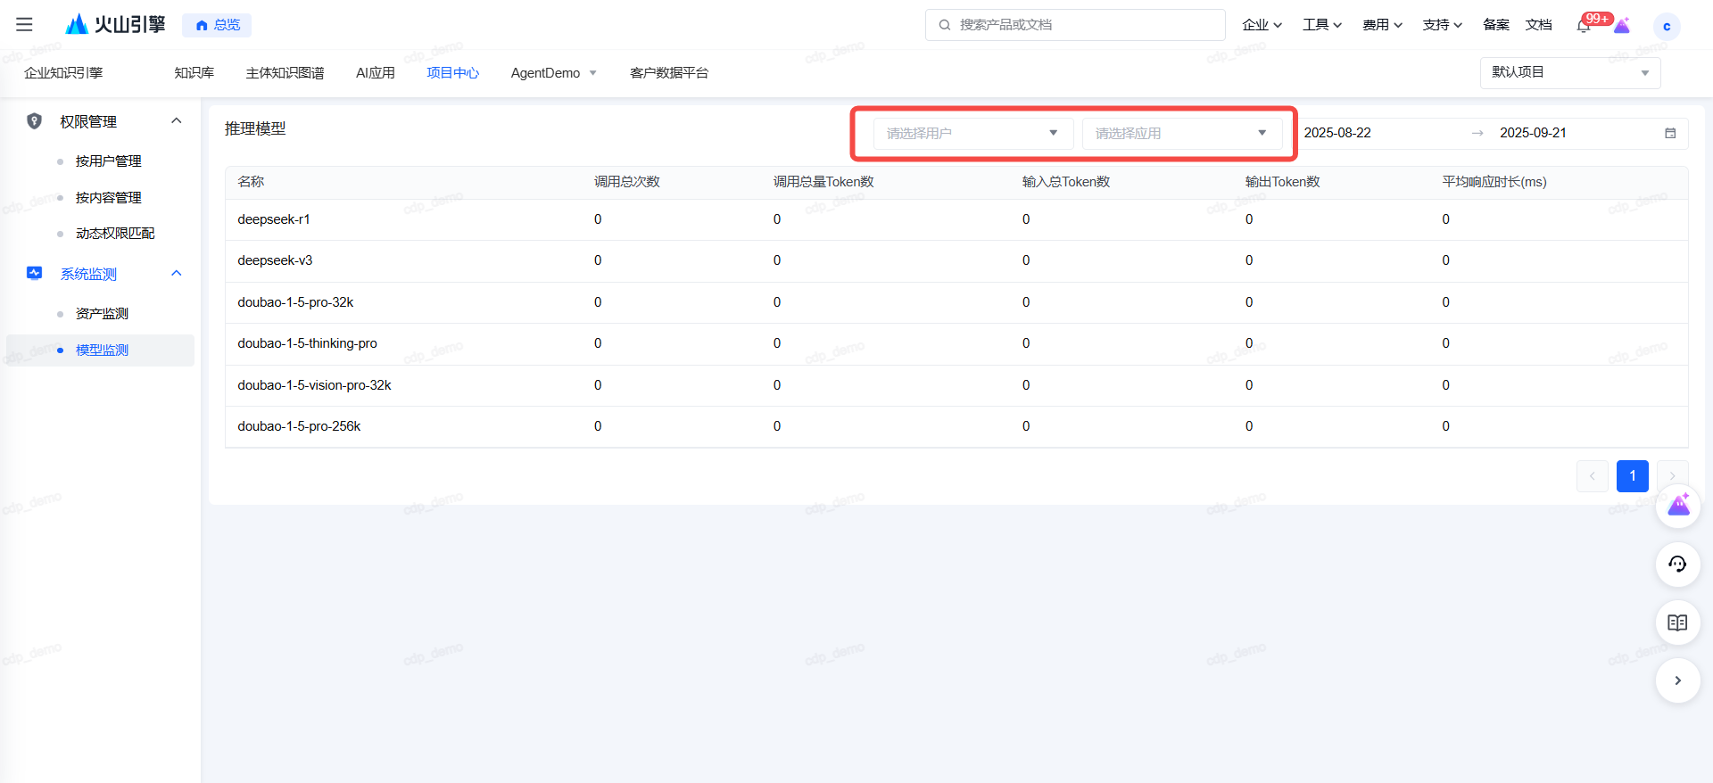Go to page 1 in pagination

pyautogui.click(x=1632, y=476)
